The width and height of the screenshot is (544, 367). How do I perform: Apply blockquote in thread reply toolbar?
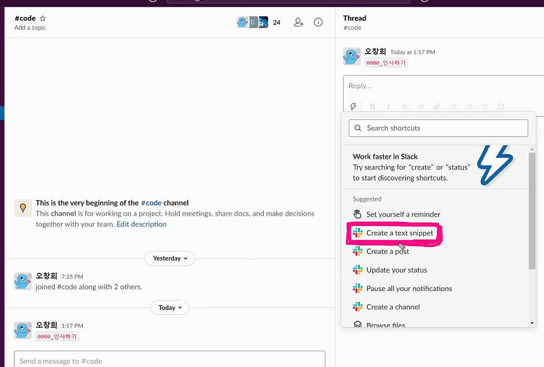pos(485,107)
